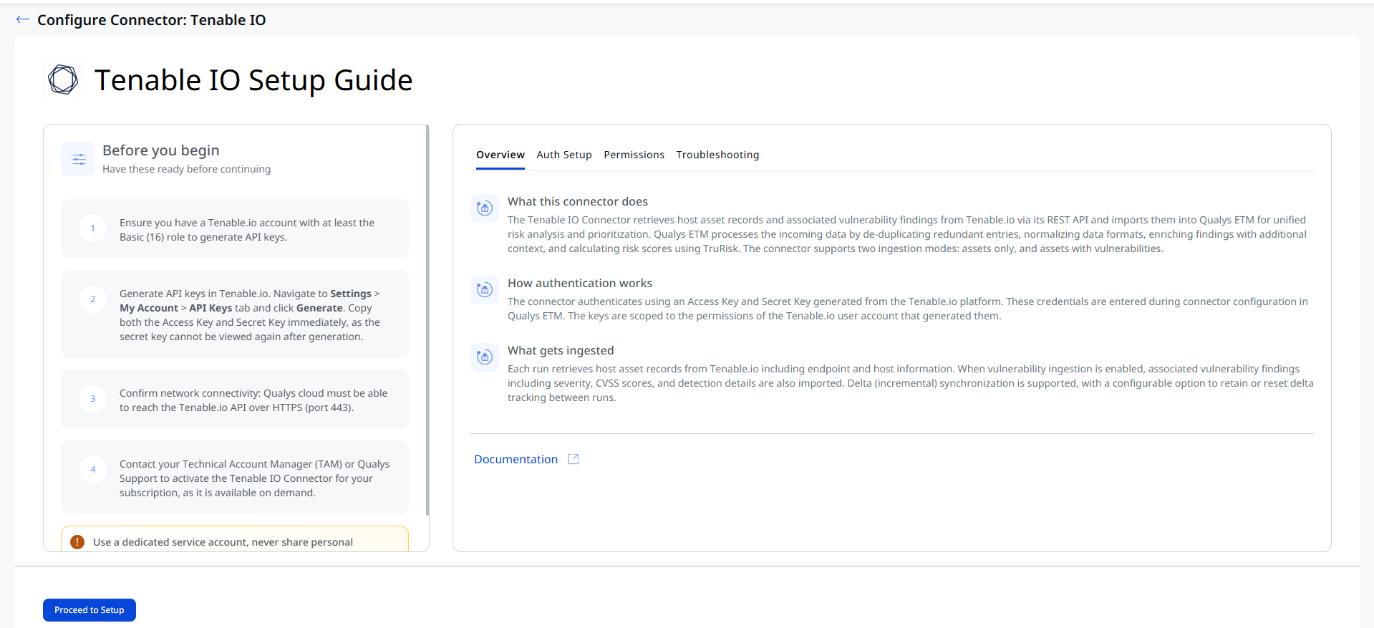1374x628 pixels.
Task: Click the icon next to What gets ingested
Action: 485,357
